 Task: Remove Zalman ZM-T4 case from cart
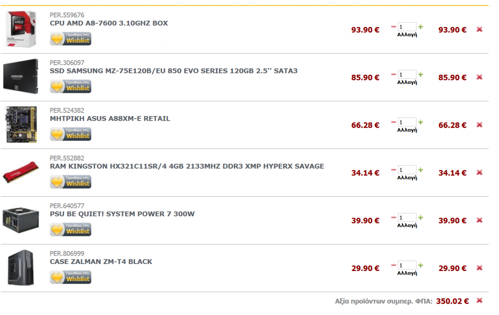click(x=479, y=268)
